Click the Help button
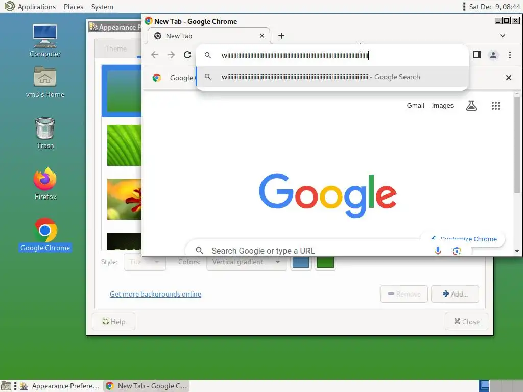523x392 pixels. (113, 322)
